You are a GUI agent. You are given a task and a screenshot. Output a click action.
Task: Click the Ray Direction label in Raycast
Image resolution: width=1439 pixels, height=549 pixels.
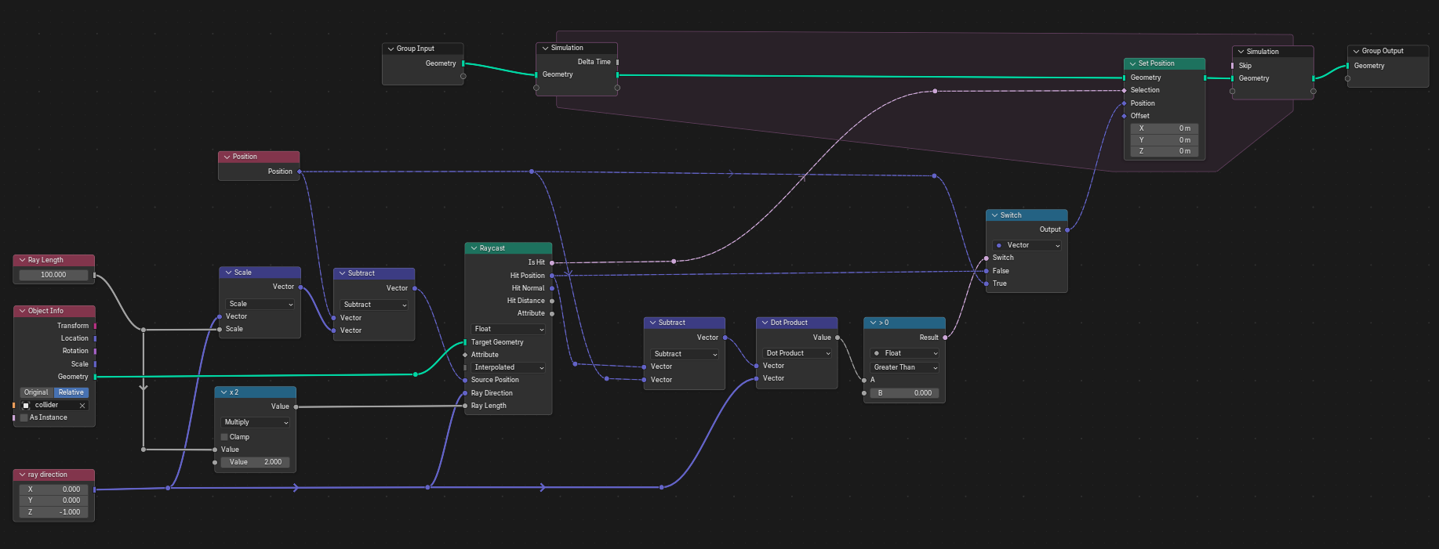point(492,393)
